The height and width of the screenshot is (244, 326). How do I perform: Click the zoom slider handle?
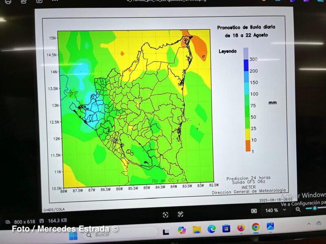[315, 208]
